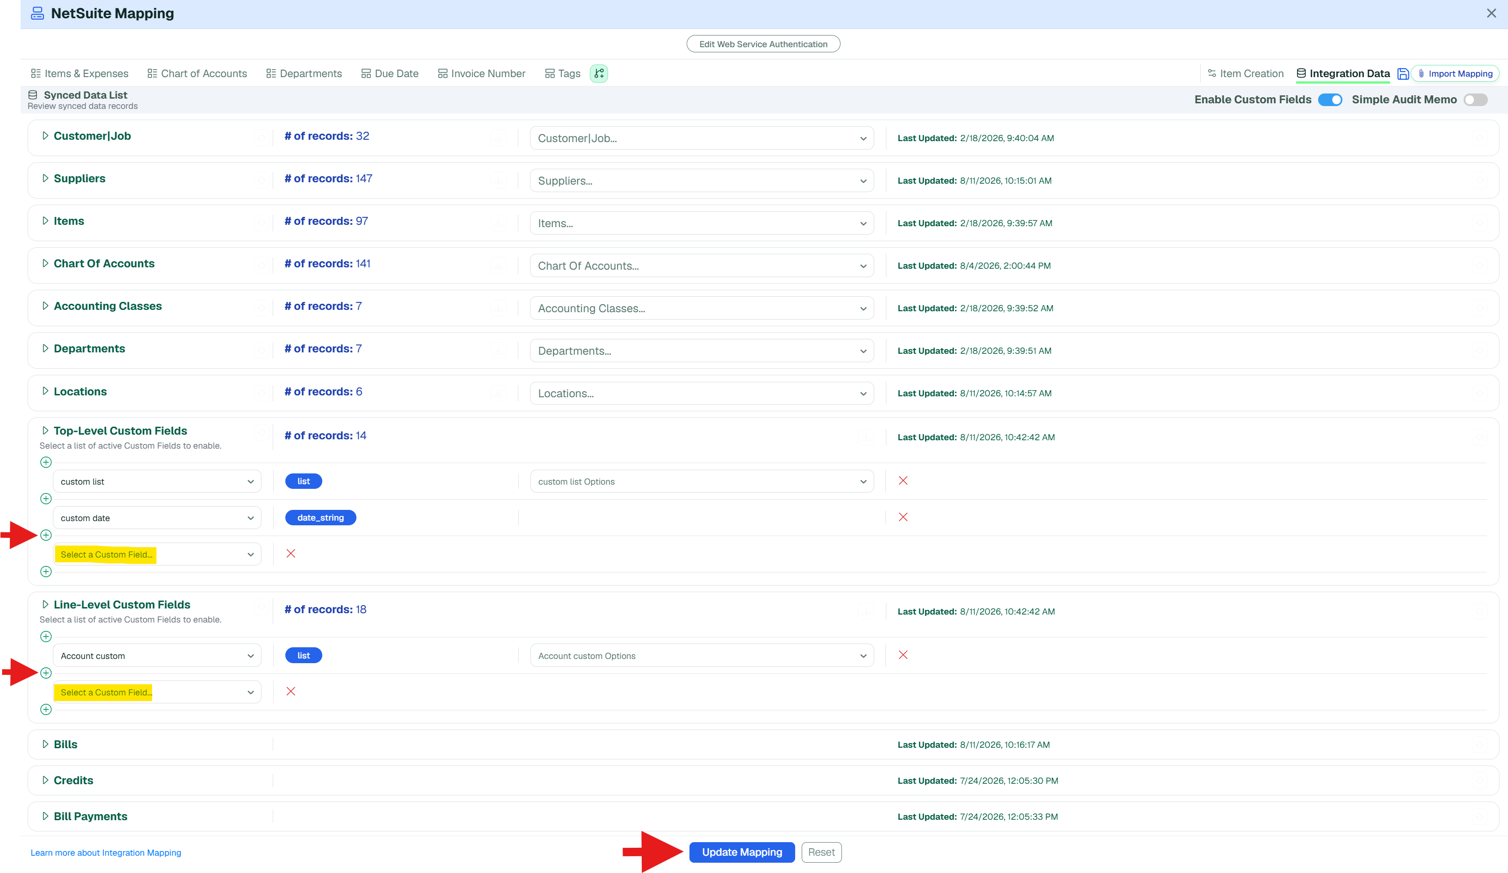Click the plus icon above Account custom row
Viewport: 1508px width, 873px height.
click(x=46, y=637)
